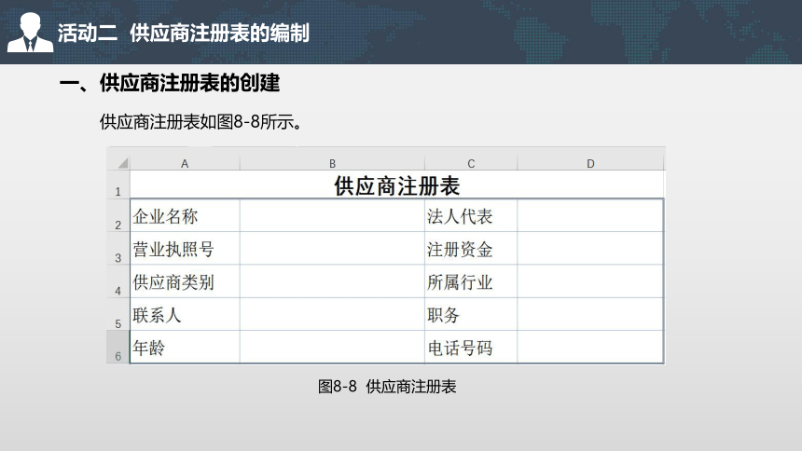The image size is (802, 451).
Task: Select row 2 header
Action: click(118, 215)
